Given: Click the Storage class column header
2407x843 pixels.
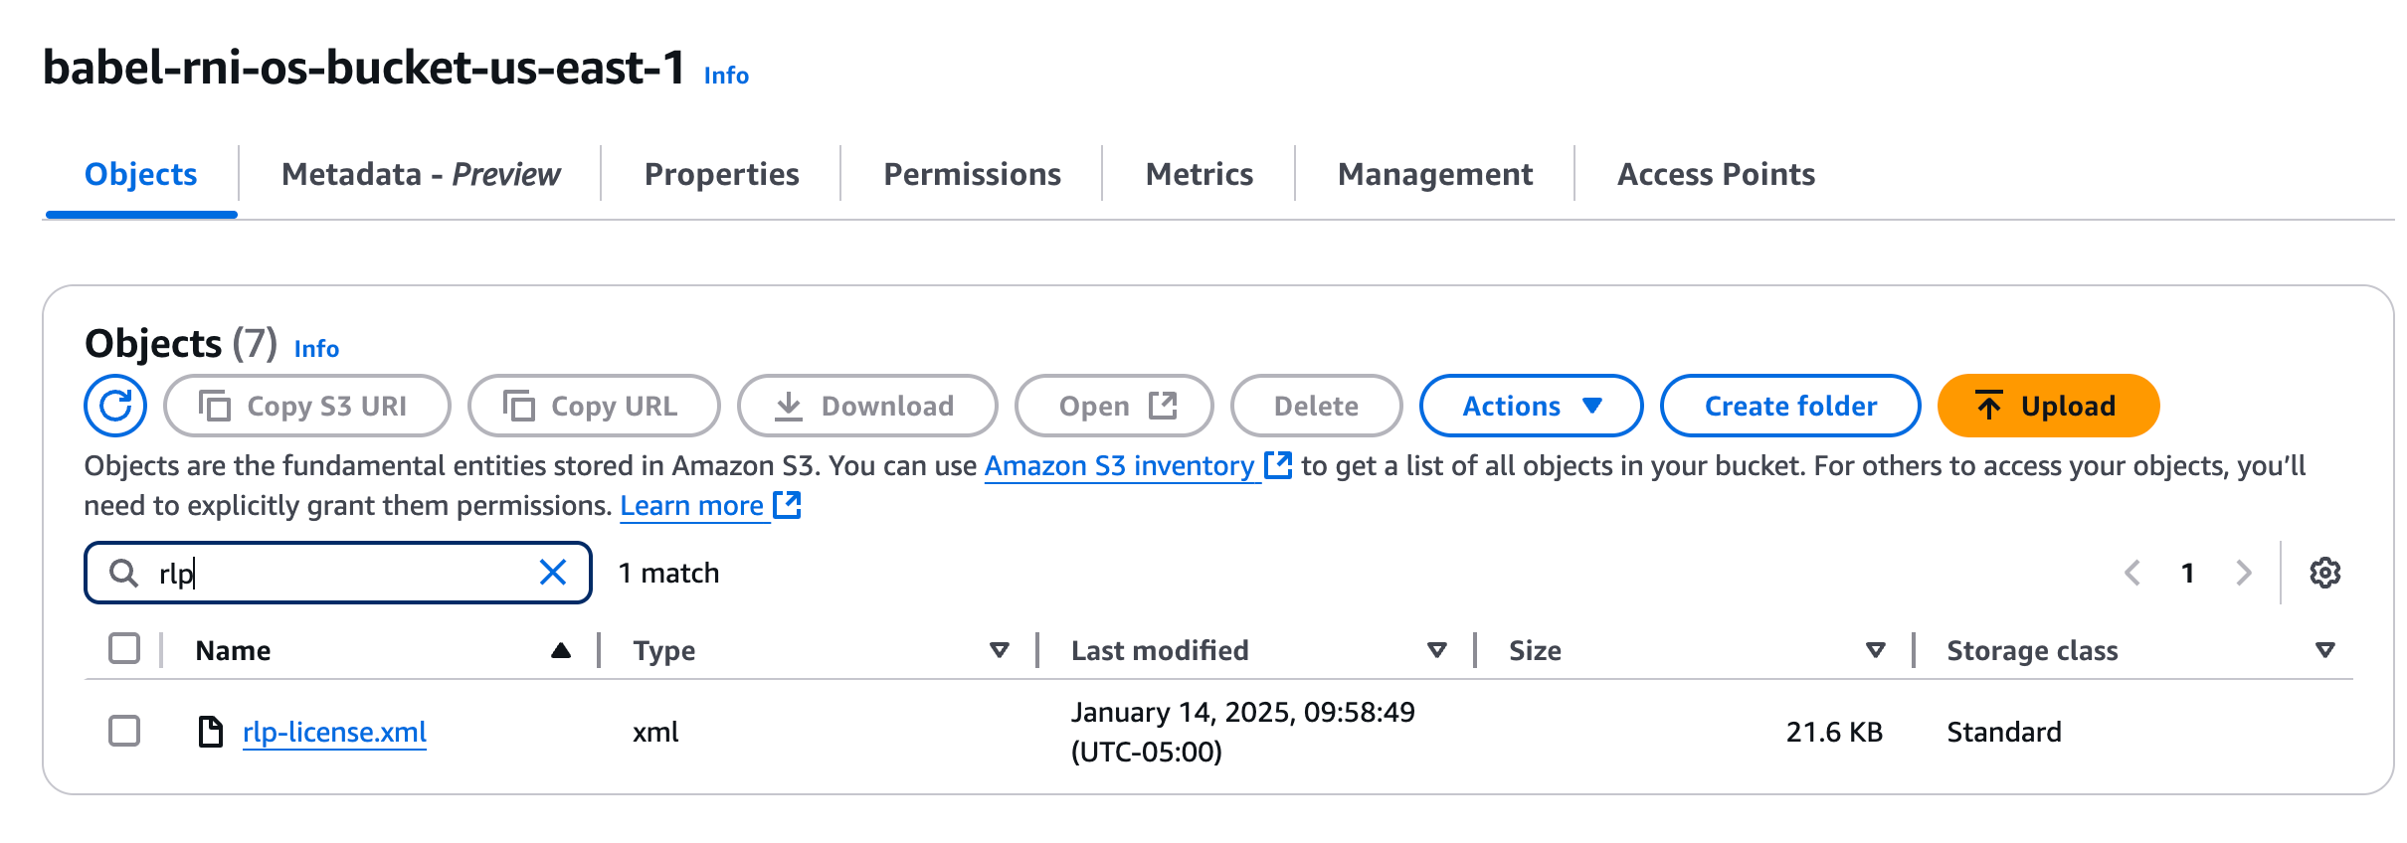Looking at the screenshot, I should 2032,650.
